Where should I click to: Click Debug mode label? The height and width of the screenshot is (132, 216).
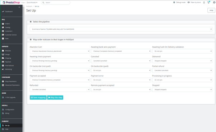pyautogui.click(x=181, y=3)
